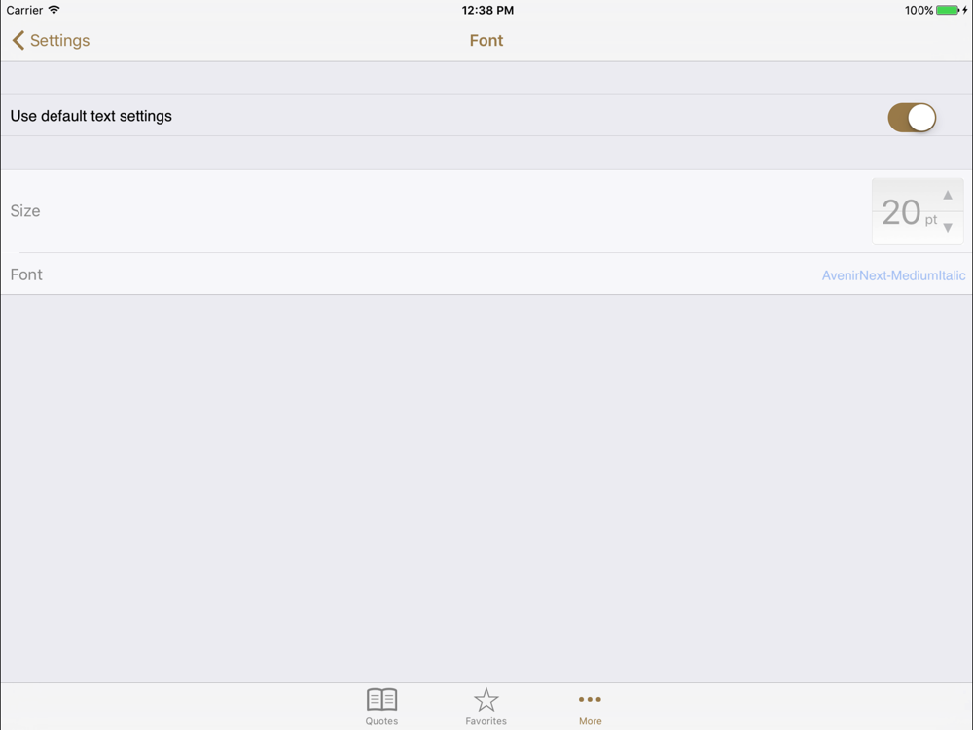Tap the 20 pt size value

pos(909,212)
